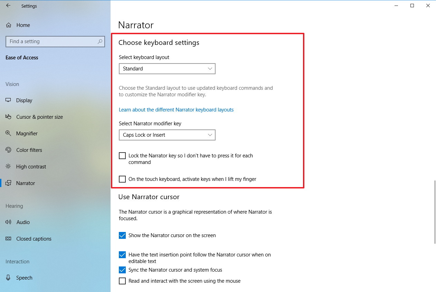Click the Hearing section label
Viewport: 436px width, 292px height.
[x=14, y=206]
